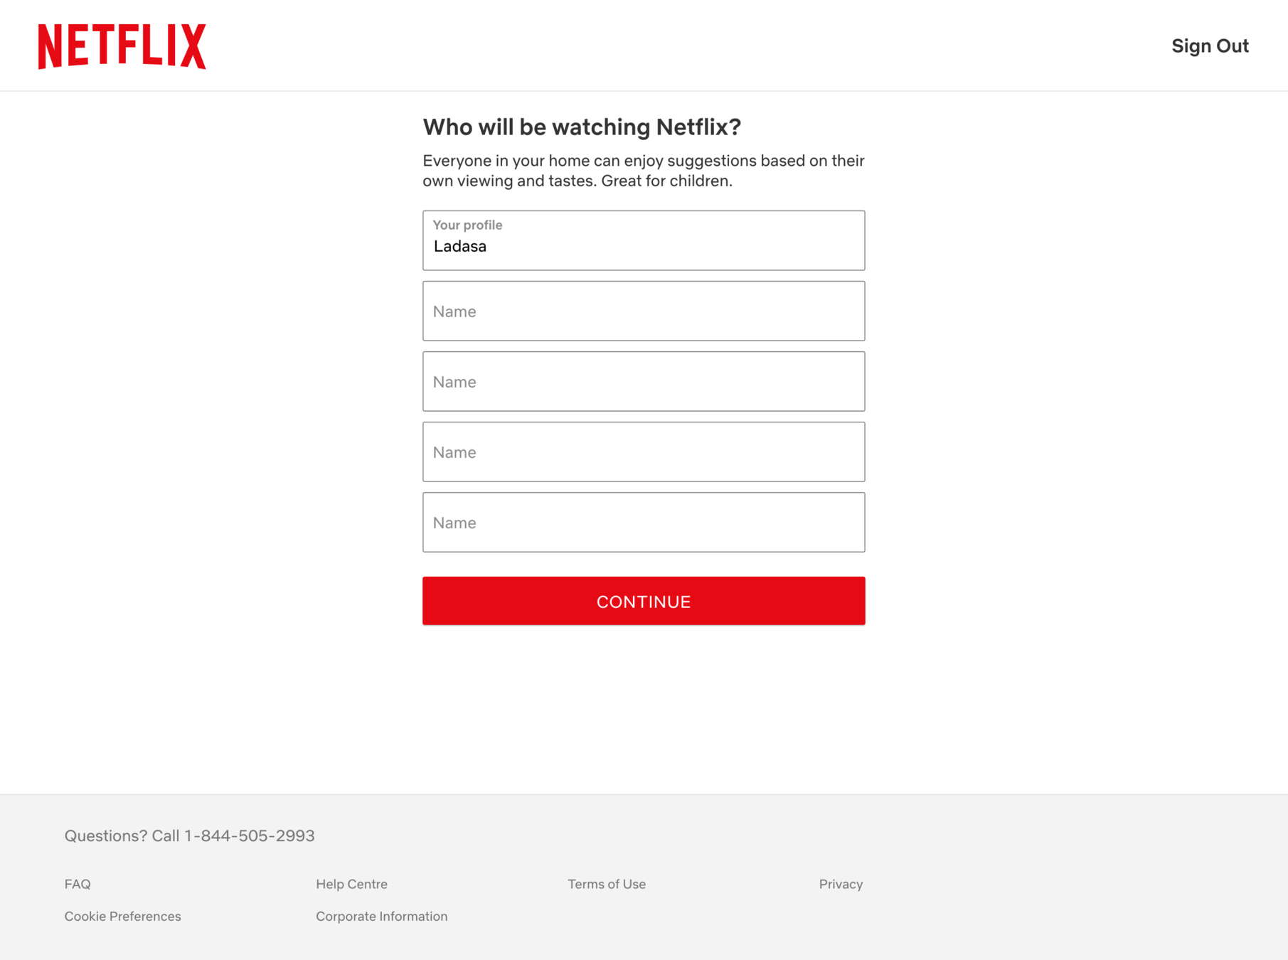
Task: Focus the second empty Name field
Action: click(644, 381)
